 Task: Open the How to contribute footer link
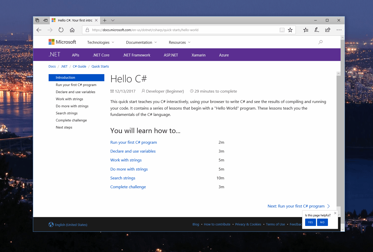[217, 224]
